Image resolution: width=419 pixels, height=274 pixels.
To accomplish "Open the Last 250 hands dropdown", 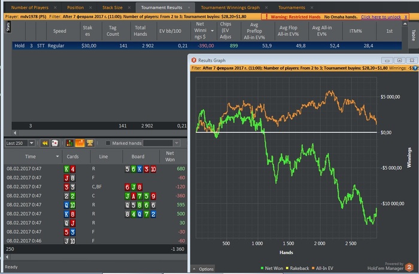I will tap(31, 143).
